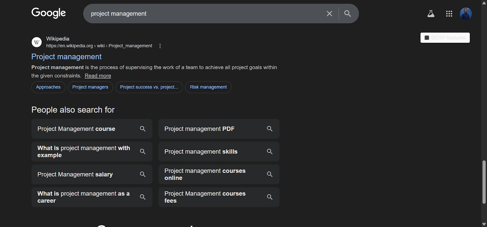Click search icon beside Project management skills
Image resolution: width=487 pixels, height=227 pixels.
(270, 151)
